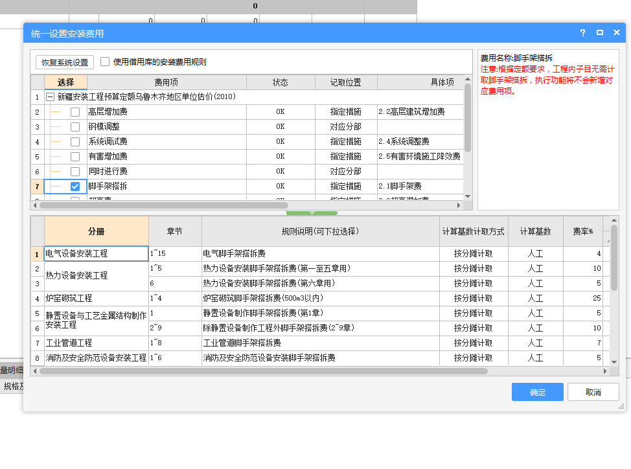631x469 pixels.
Task: Click fee rate 4 in 电气脚手架搭拆费 row
Action: point(582,254)
